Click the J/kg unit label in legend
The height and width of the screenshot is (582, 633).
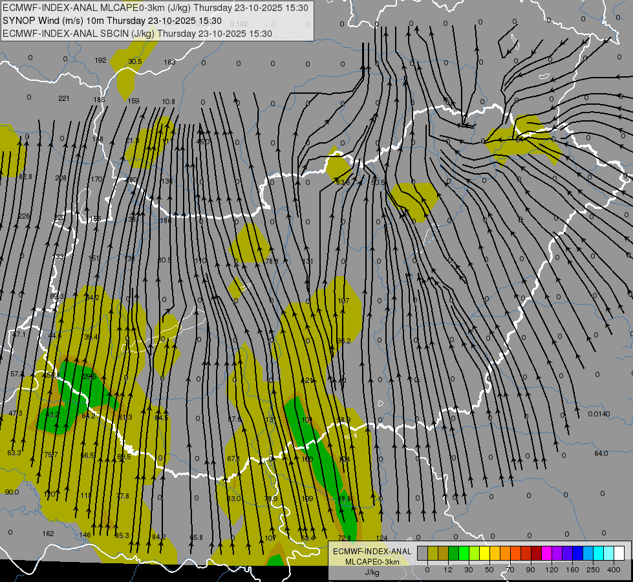coord(372,572)
